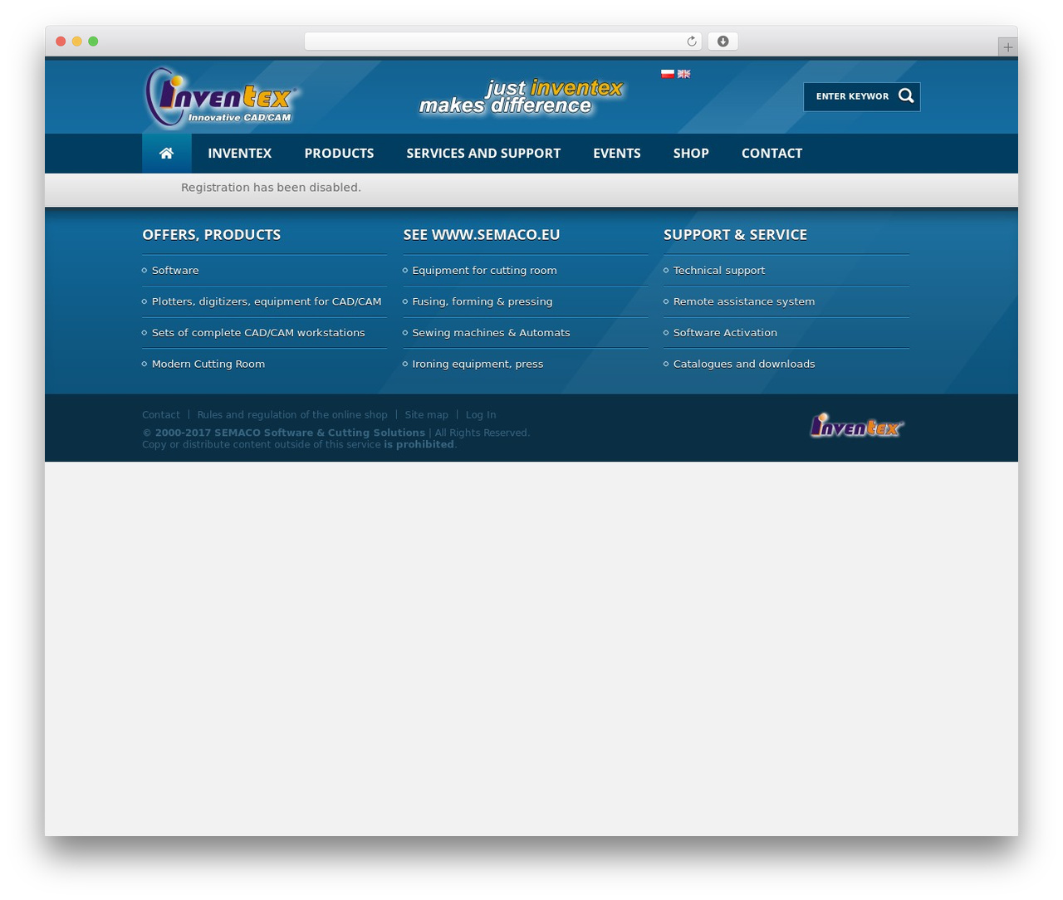This screenshot has height=900, width=1063.
Task: Click the home icon in navigation bar
Action: 166,154
